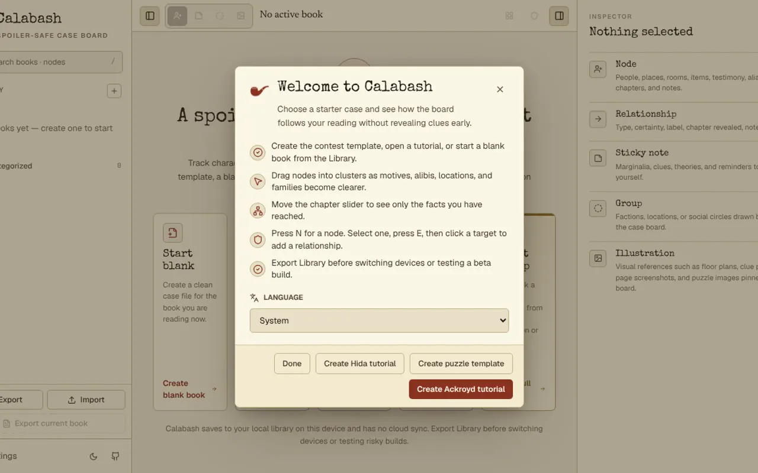Click the Group dashed-circle icon in inspector
Screen dimensions: 758x473
tap(598, 208)
